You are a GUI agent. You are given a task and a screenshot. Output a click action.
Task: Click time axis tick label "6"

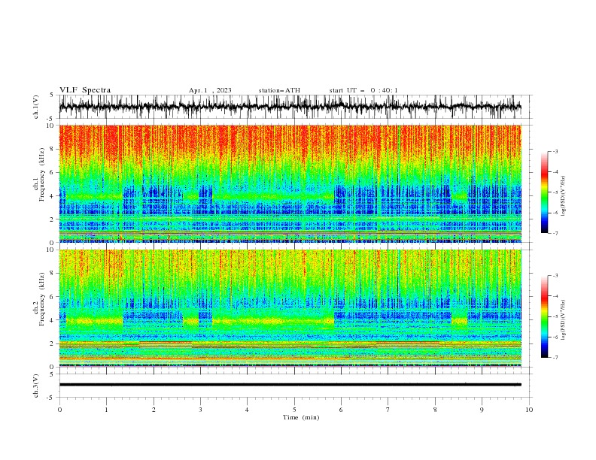pyautogui.click(x=341, y=410)
